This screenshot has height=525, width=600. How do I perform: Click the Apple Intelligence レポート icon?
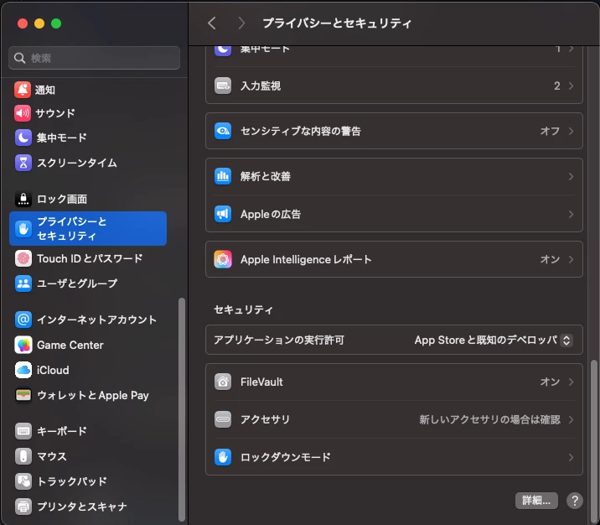point(223,259)
